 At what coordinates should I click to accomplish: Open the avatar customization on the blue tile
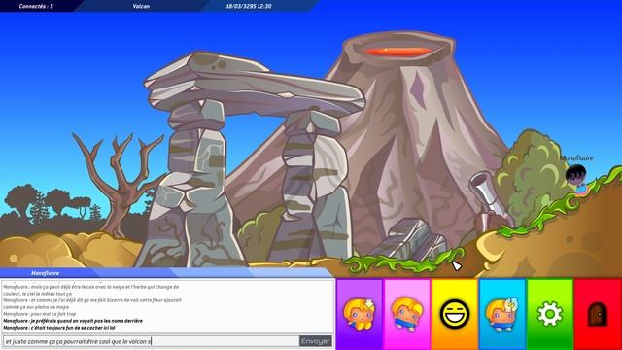point(502,314)
